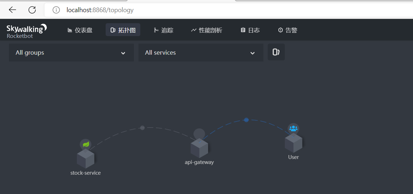Open the 仪表盘 dashboard tab
This screenshot has width=413, height=194.
point(80,30)
